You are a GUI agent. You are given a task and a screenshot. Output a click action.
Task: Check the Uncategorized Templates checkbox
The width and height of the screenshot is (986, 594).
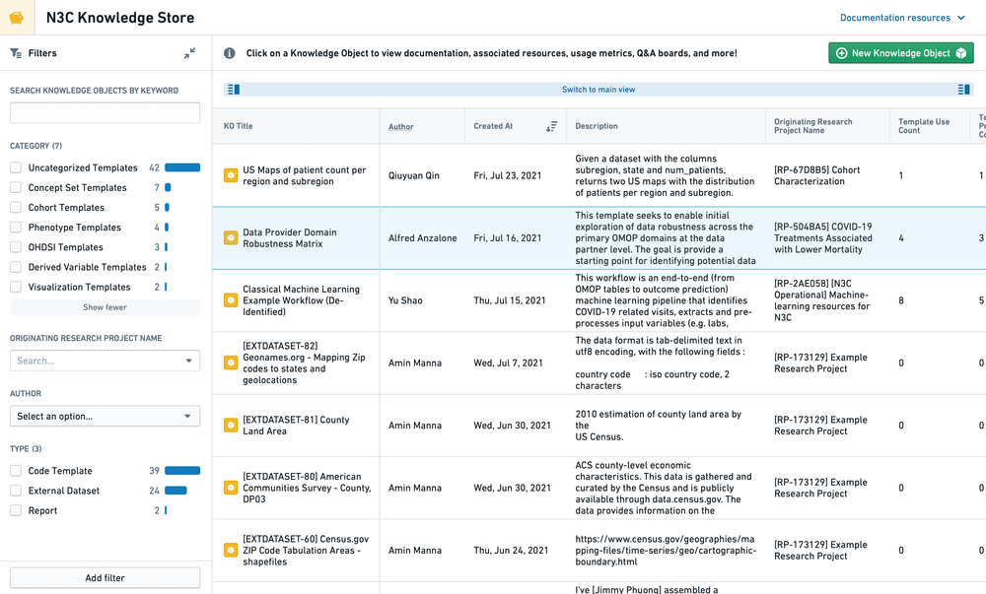tap(16, 167)
